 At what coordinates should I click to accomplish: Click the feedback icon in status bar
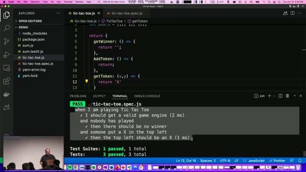click(292, 161)
